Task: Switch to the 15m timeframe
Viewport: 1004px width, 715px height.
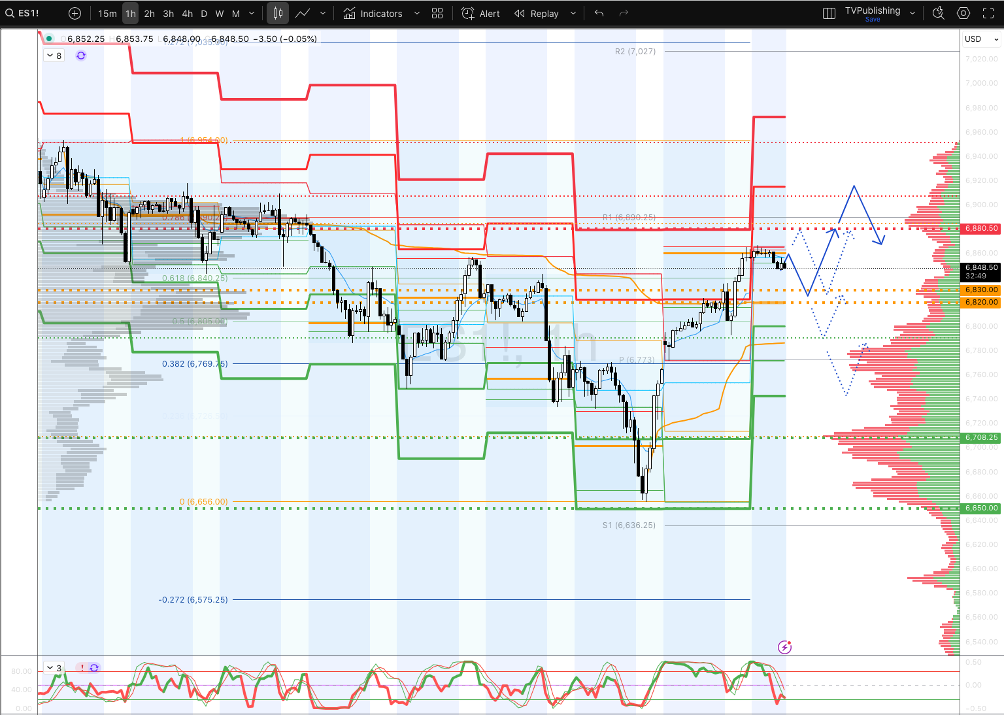Action: pos(107,13)
